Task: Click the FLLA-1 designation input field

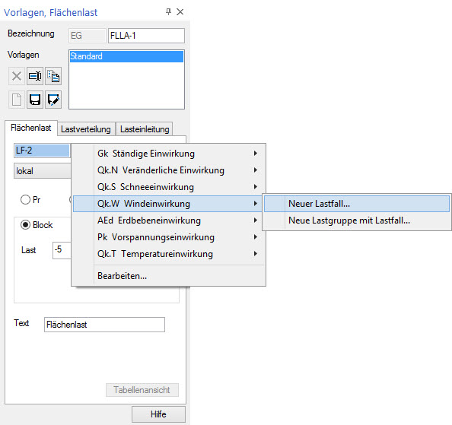Action: pos(146,36)
